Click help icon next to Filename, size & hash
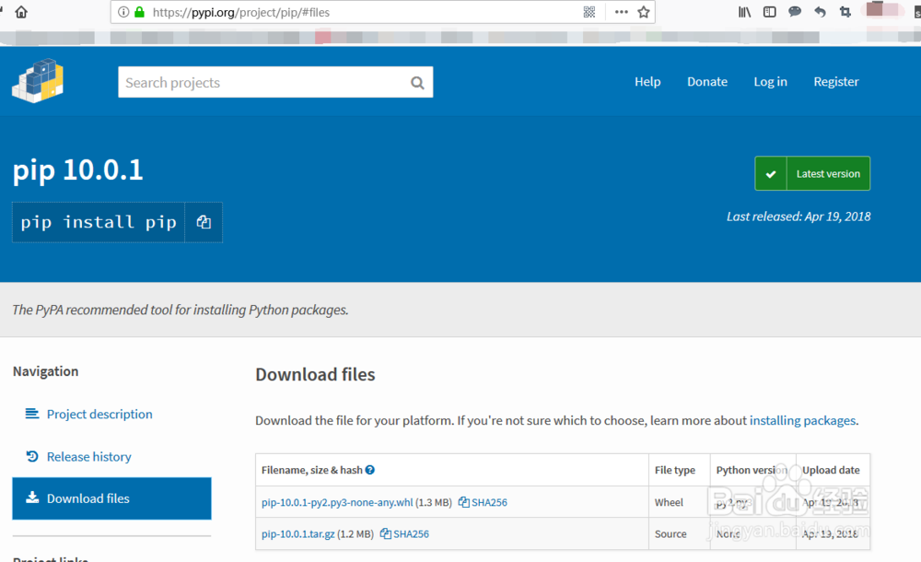The width and height of the screenshot is (921, 562). point(369,470)
